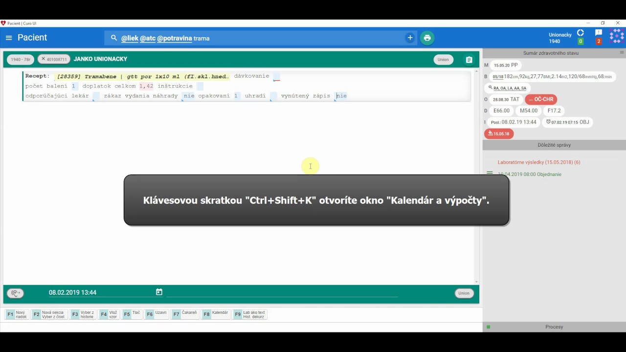Click the doplatok celkom value 1,42
Image resolution: width=626 pixels, height=352 pixels.
click(146, 86)
